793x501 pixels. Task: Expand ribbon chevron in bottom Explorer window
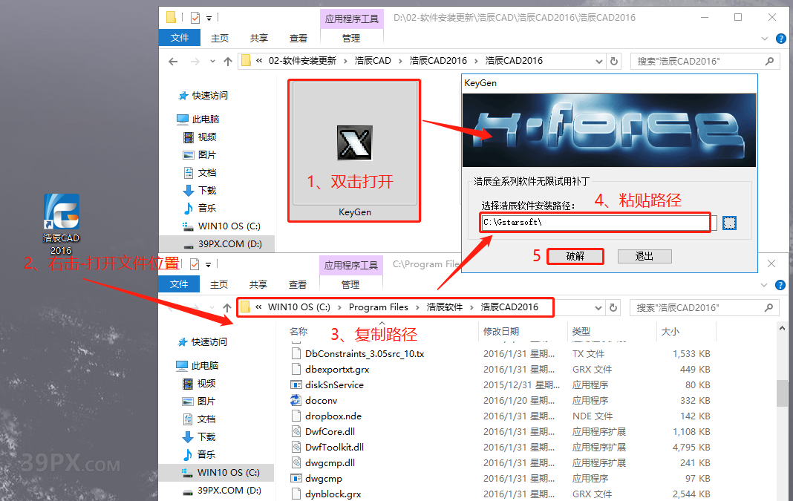coord(764,285)
